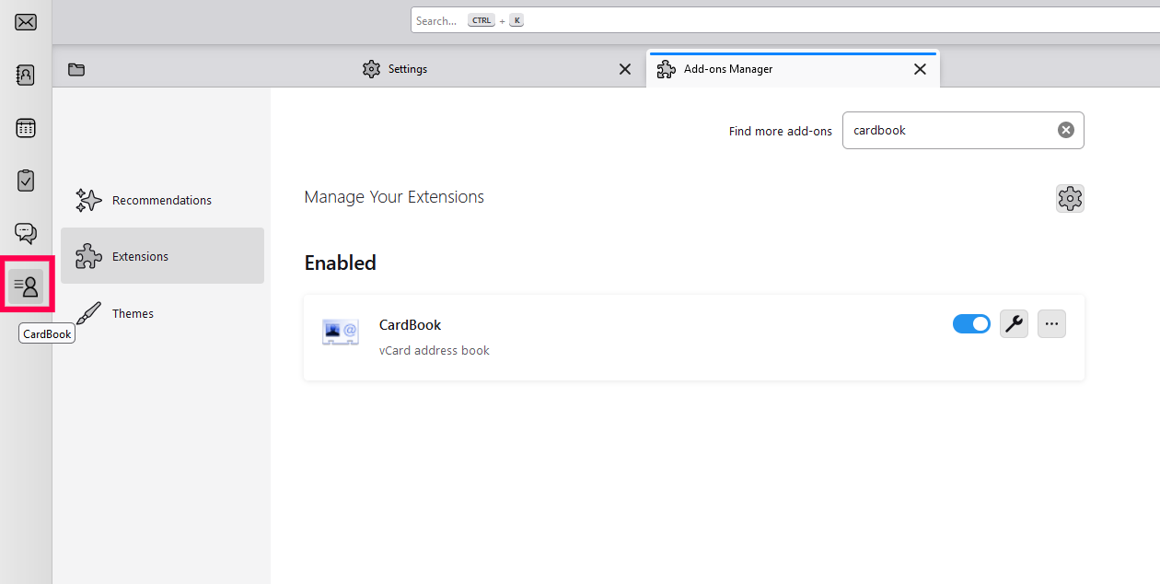
Task: Open CardBook more options menu
Action: pos(1051,323)
